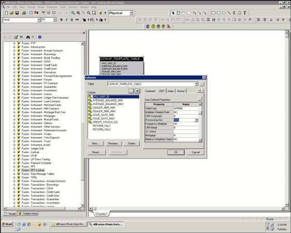
Task: Select the Display1 diagram tab
Action: pyautogui.click(x=101, y=214)
